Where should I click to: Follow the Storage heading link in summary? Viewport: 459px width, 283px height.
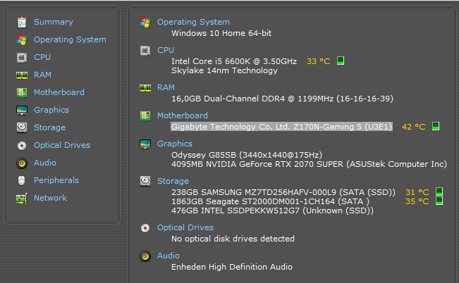(173, 181)
